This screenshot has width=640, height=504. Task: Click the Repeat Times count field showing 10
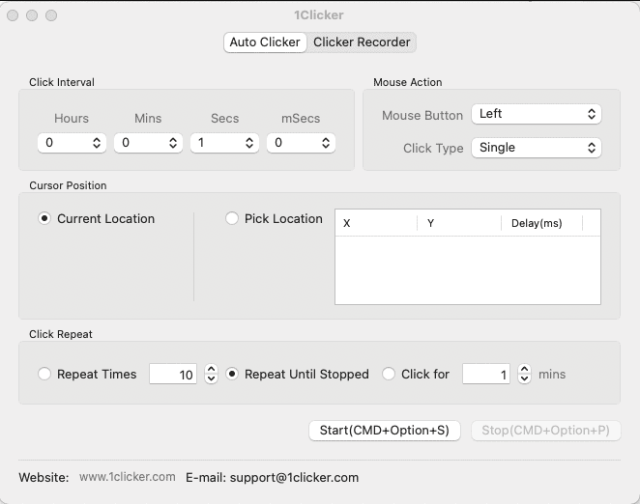(173, 374)
